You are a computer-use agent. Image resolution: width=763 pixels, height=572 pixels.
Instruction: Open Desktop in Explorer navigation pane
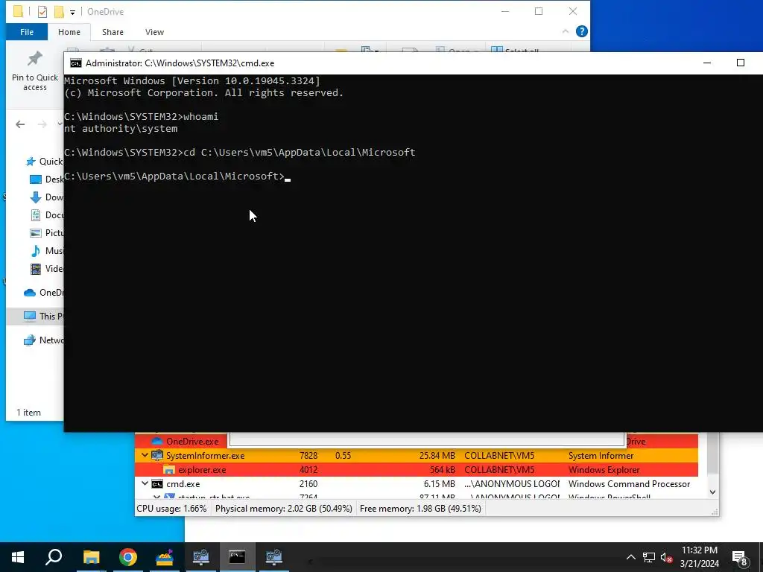pyautogui.click(x=47, y=179)
